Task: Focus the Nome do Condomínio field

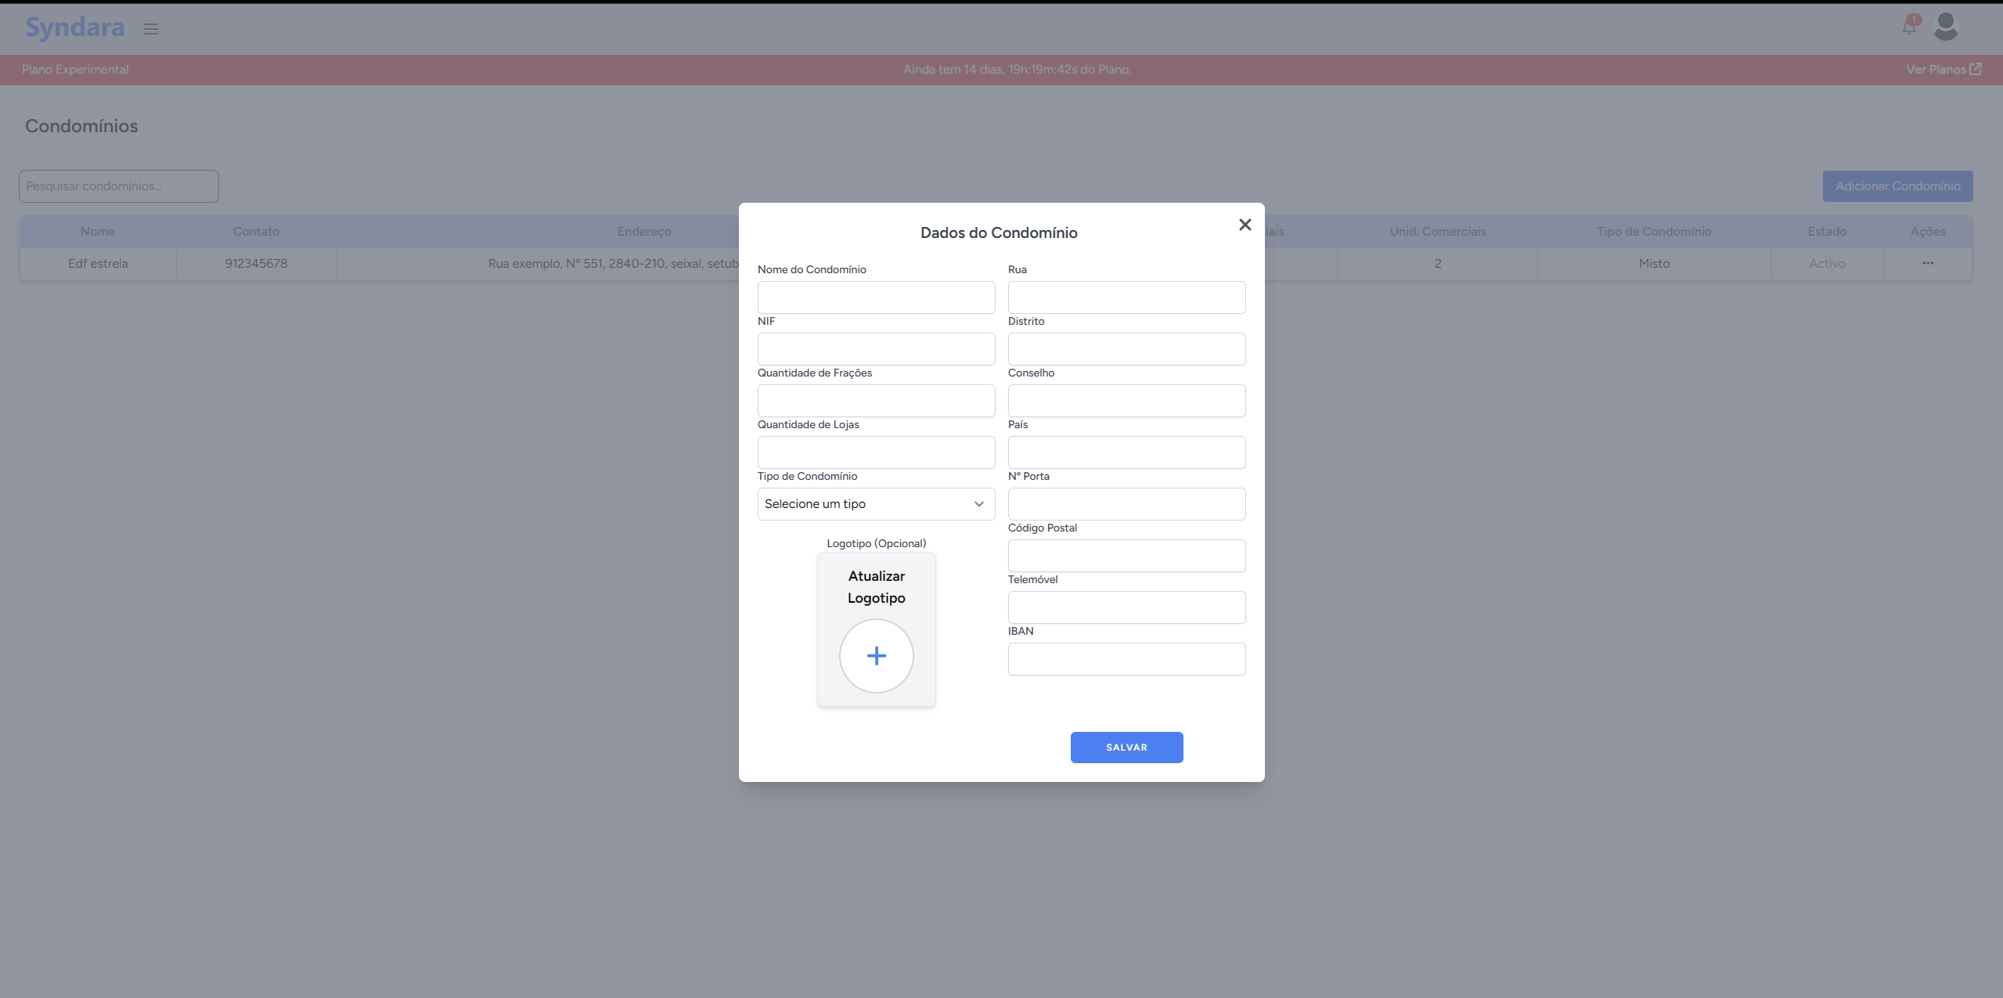Action: tap(876, 297)
